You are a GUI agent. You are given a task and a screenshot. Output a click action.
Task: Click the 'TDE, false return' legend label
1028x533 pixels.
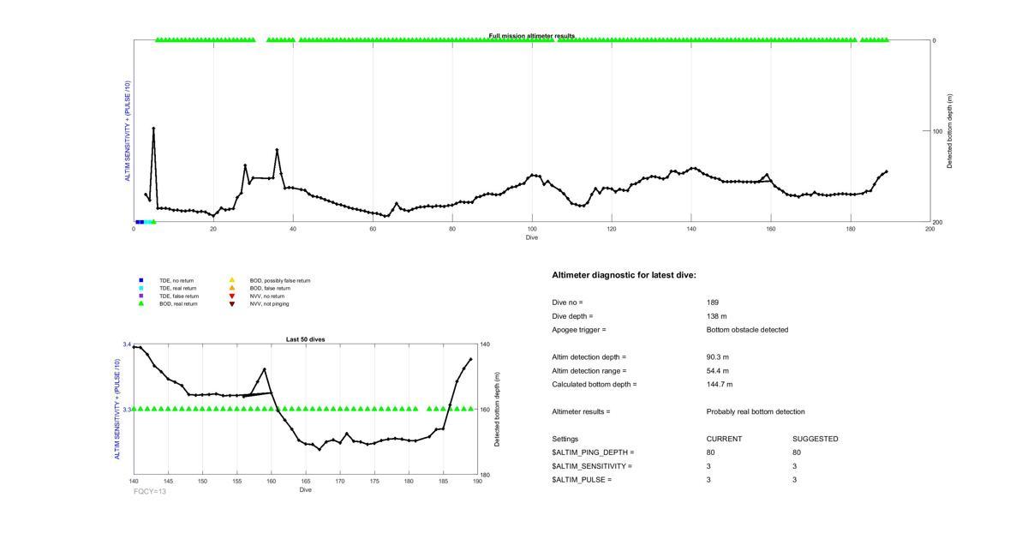click(x=179, y=296)
